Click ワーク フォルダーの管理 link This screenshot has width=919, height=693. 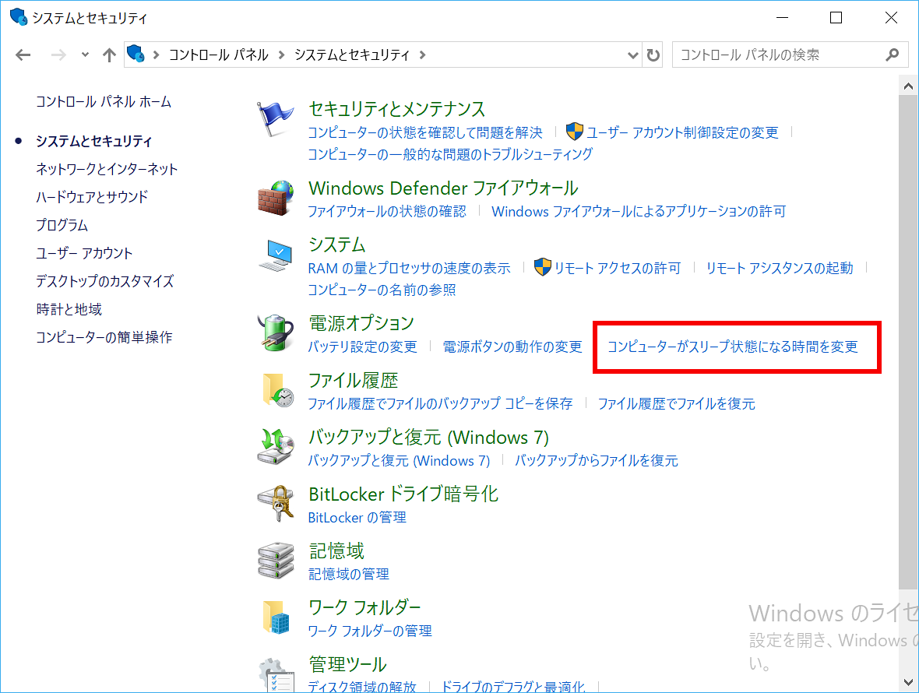(370, 631)
